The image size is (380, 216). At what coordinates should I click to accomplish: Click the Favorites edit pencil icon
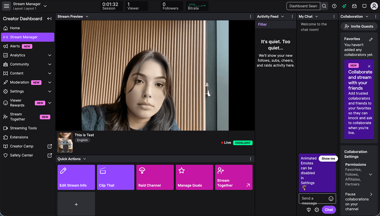371,39
